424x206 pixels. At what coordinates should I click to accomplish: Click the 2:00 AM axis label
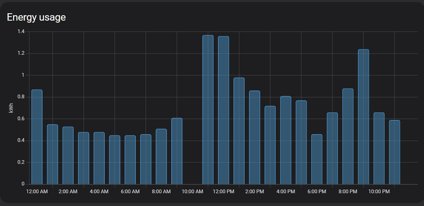pos(68,192)
